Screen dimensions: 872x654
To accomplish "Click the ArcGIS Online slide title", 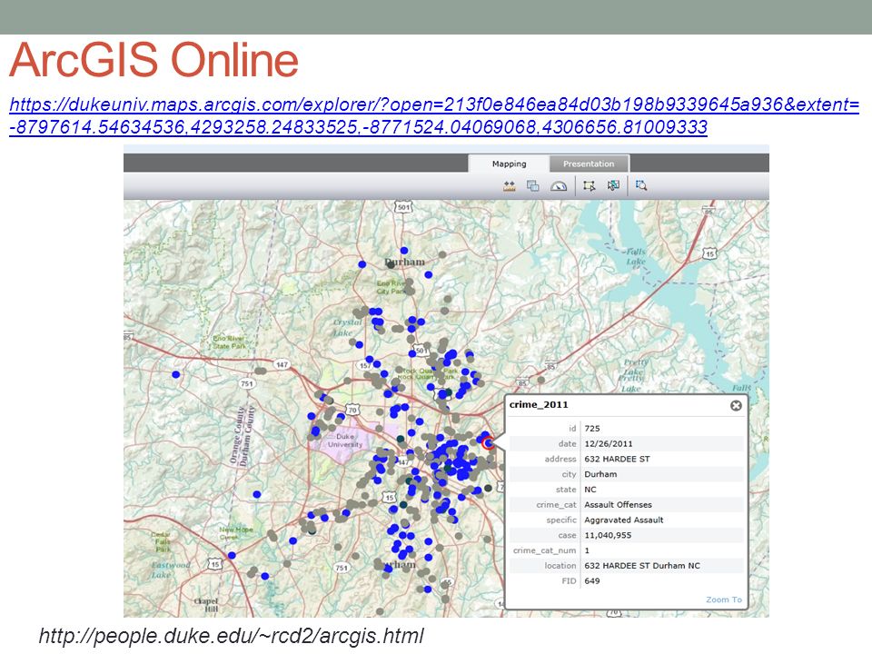I will [x=154, y=60].
